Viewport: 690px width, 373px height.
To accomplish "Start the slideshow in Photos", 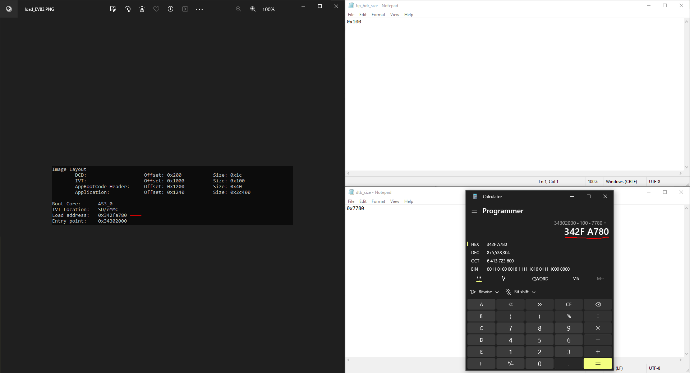I will (185, 9).
